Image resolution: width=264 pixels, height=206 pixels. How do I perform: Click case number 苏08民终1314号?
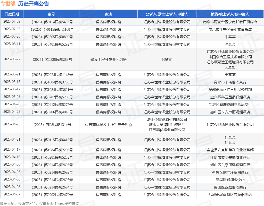click(x=52, y=125)
